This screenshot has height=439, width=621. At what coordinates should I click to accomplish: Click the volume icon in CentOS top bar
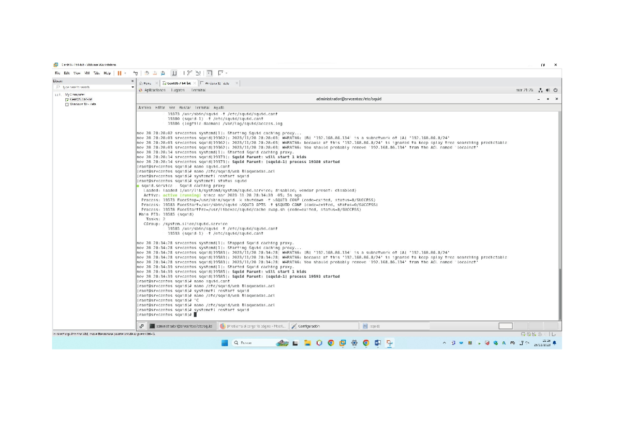pos(548,90)
